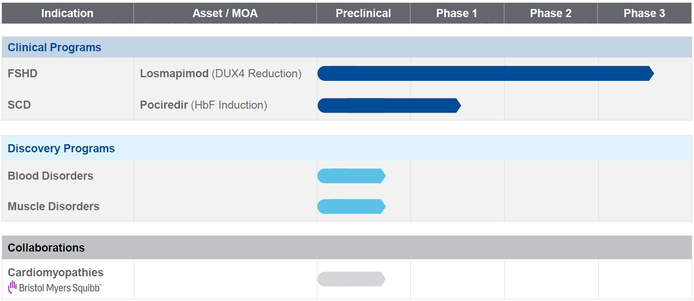This screenshot has height=301, width=694.
Task: Click the Collaborations section heading
Action: [x=46, y=248]
